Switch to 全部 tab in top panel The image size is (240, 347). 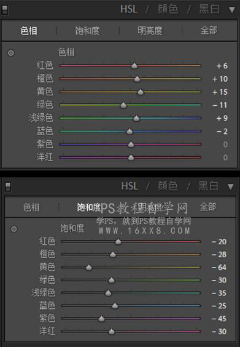(209, 30)
